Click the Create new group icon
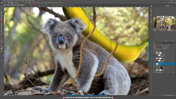Image resolution: width=176 pixels, height=99 pixels. click(170, 95)
